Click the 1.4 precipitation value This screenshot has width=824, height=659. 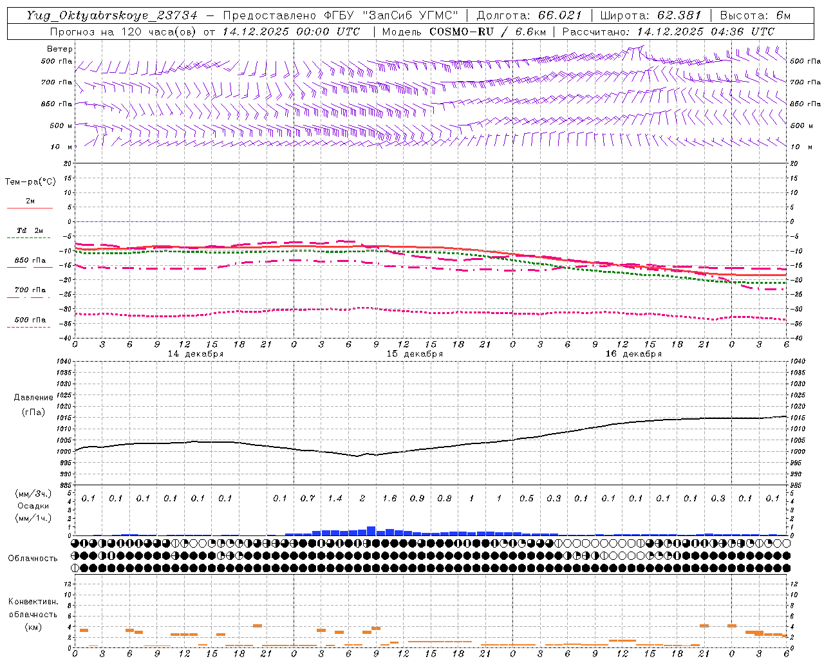[335, 499]
